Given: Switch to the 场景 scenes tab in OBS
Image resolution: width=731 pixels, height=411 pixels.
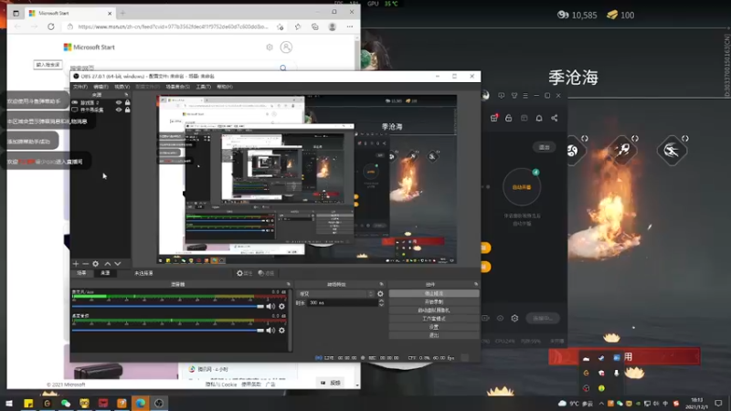Looking at the screenshot, I should [81, 273].
